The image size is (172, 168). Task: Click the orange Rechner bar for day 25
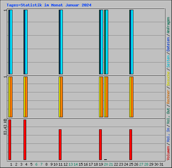click(x=132, y=97)
